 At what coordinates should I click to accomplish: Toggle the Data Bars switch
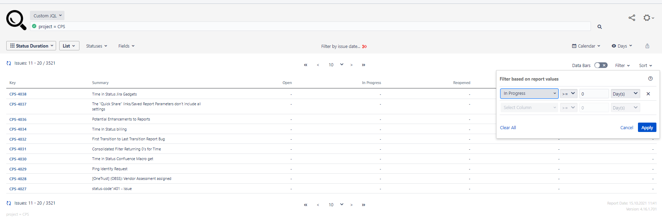pos(601,65)
